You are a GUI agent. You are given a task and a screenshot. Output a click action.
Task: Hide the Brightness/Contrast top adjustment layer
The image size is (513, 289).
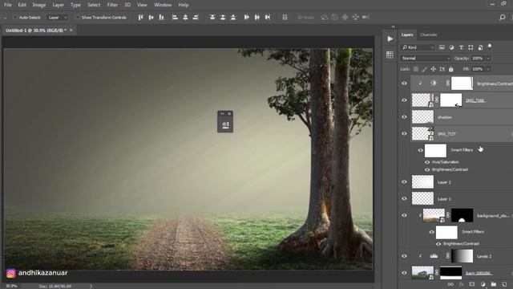(x=404, y=83)
